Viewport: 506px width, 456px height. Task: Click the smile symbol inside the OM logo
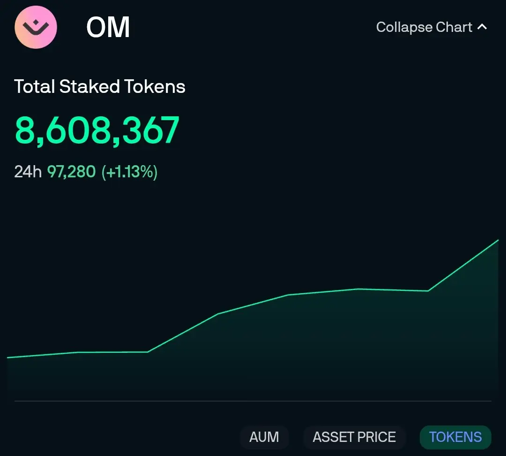click(x=36, y=28)
